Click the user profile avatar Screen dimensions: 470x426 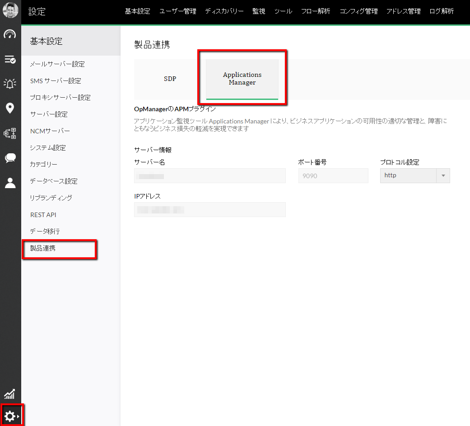coord(10,10)
